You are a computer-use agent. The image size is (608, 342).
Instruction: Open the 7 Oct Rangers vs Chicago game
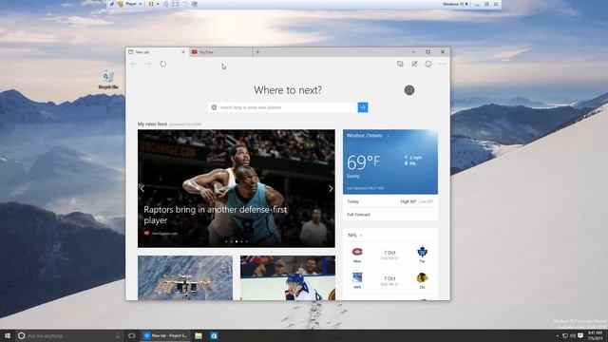[x=389, y=281]
